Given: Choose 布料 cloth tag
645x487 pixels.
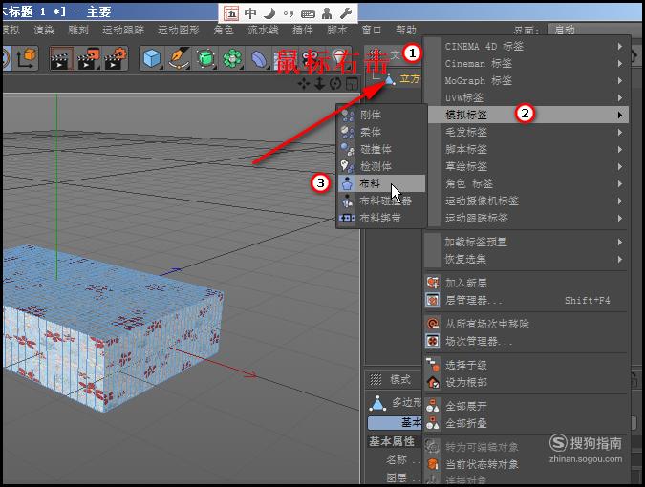Looking at the screenshot, I should [381, 183].
